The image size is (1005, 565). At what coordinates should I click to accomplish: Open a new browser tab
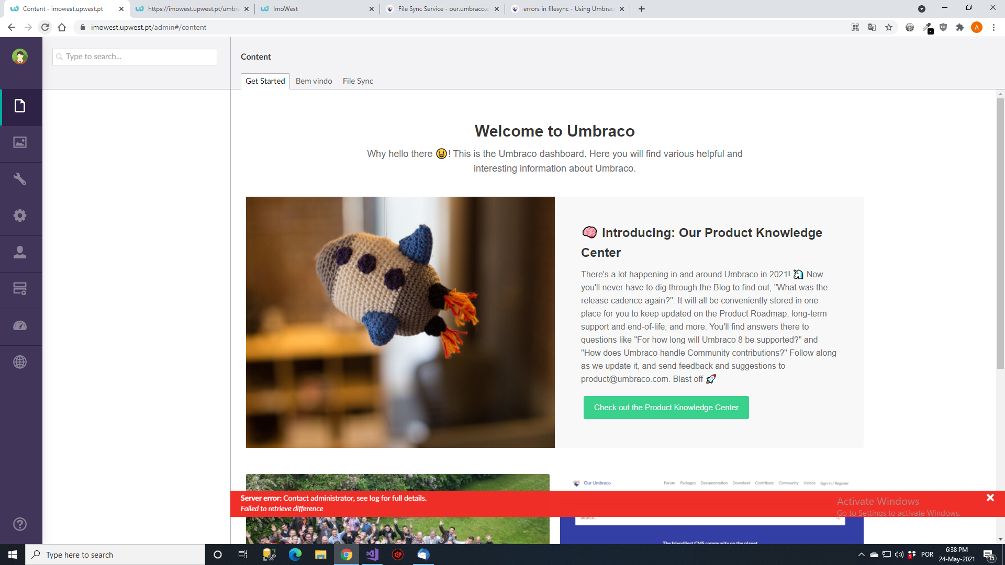pos(642,9)
